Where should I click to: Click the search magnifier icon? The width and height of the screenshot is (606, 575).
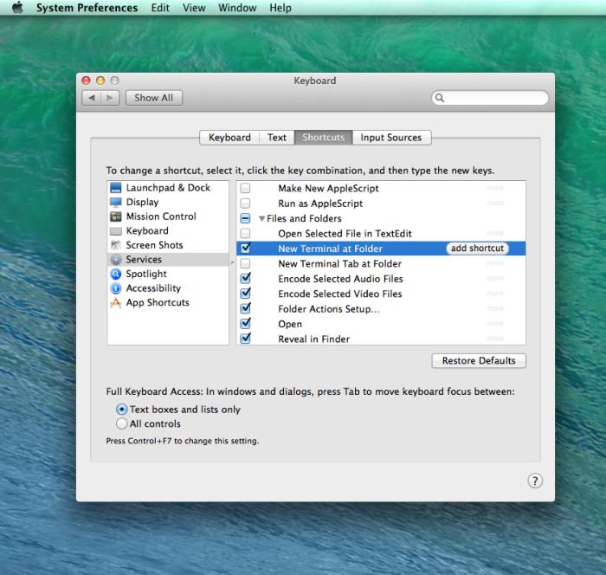(440, 98)
